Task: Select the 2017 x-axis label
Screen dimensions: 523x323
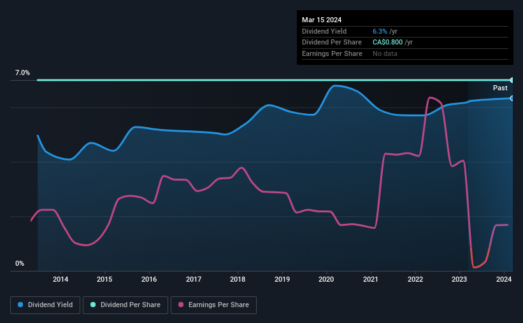Action: (x=194, y=279)
